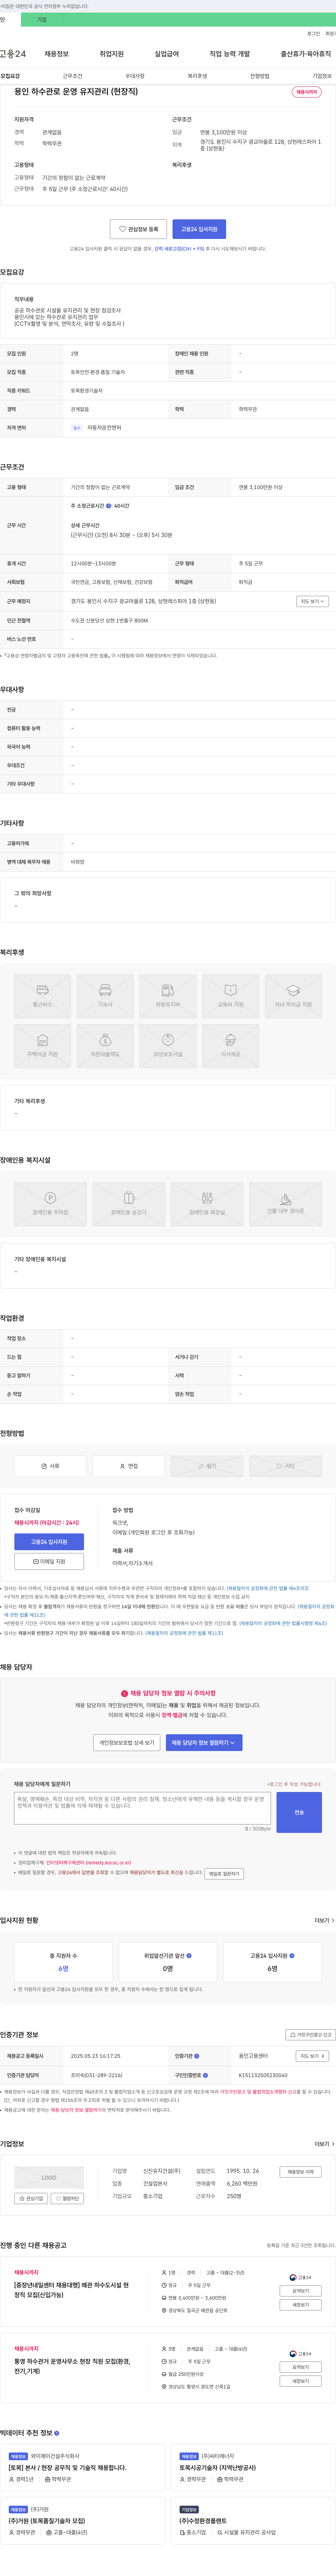
Task: Click the heart 관심정보 등록 button
Action: click(x=138, y=229)
